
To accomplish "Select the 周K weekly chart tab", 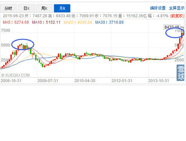I will tap(44, 8).
